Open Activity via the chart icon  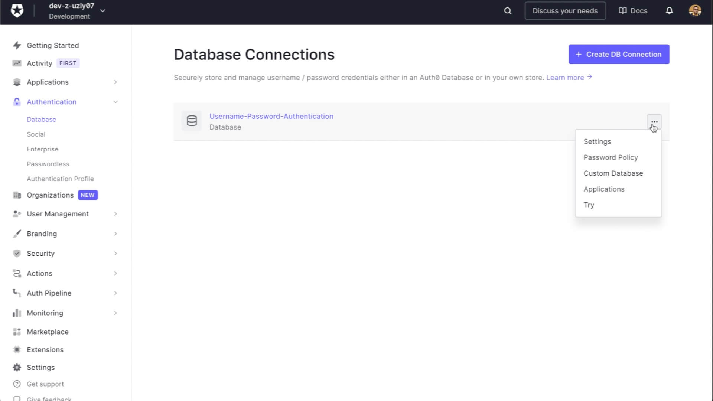coord(17,63)
